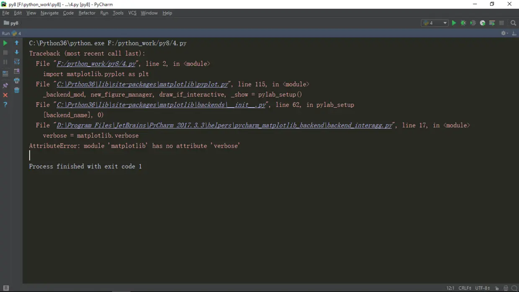
Task: Open the CRLF line separator selector
Action: tap(465, 288)
